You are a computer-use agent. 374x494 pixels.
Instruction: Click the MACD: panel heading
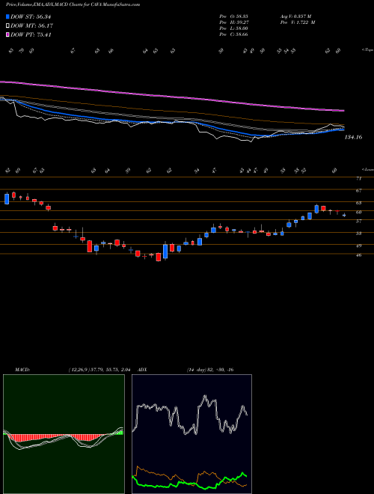(22, 370)
